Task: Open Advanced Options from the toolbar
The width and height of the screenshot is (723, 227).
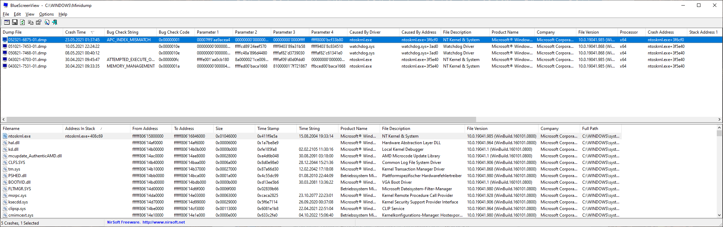Action: tap(7, 22)
